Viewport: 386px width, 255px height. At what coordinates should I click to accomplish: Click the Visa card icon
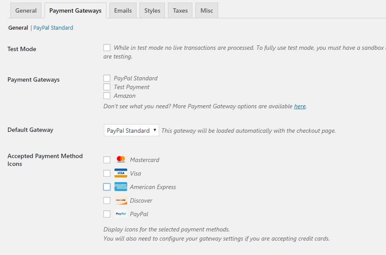pos(121,173)
